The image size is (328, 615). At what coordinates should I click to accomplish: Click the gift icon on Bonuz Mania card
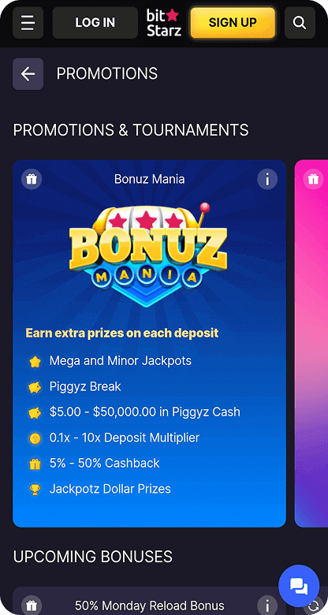[32, 179]
